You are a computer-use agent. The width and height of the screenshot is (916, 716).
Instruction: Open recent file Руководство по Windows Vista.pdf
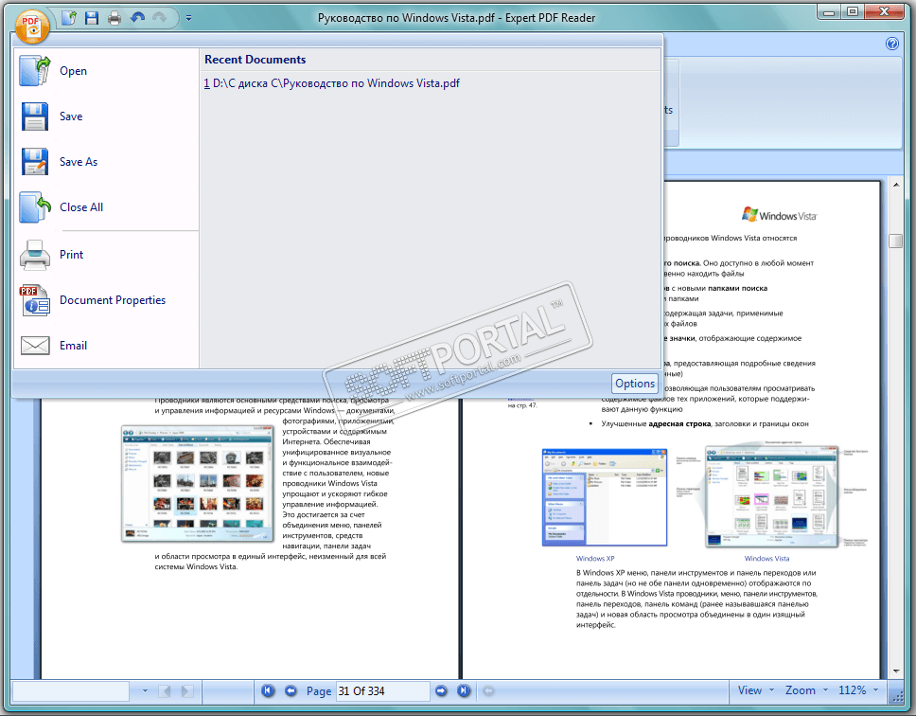click(332, 83)
